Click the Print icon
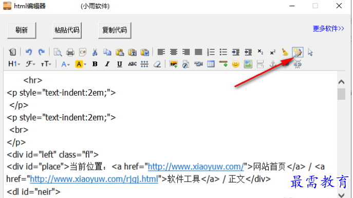Viewport: 353px width, 198px height. 70,52
